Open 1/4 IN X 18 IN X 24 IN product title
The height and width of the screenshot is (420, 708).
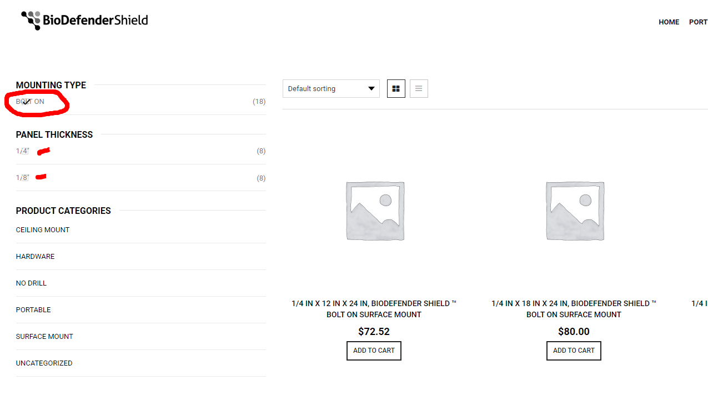[574, 309]
